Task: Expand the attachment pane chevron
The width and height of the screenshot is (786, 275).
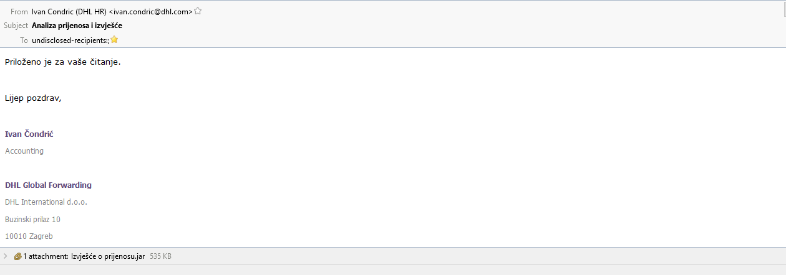Action: click(x=6, y=256)
